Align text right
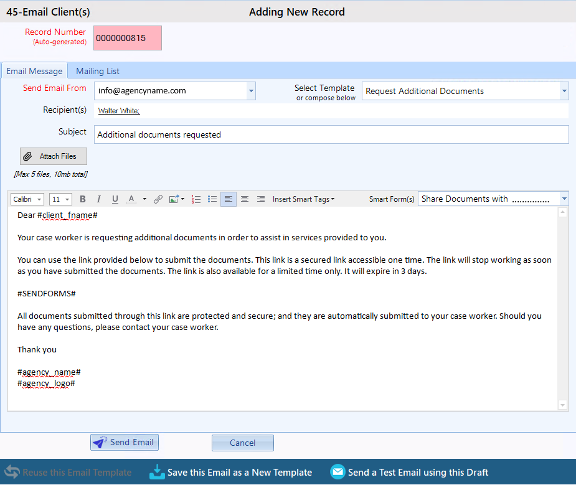 click(x=261, y=199)
